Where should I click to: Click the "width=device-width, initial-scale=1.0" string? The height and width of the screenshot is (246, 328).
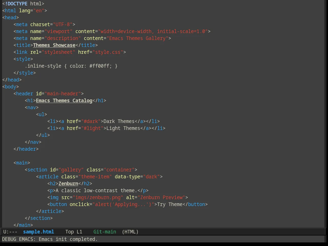(153, 31)
